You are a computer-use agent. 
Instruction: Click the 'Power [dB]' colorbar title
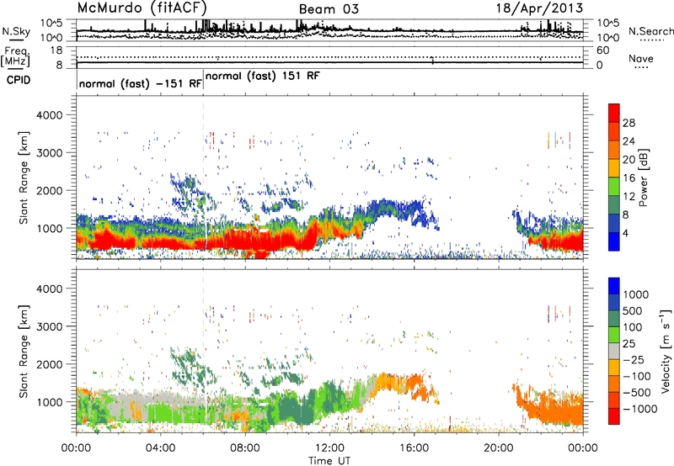[643, 177]
